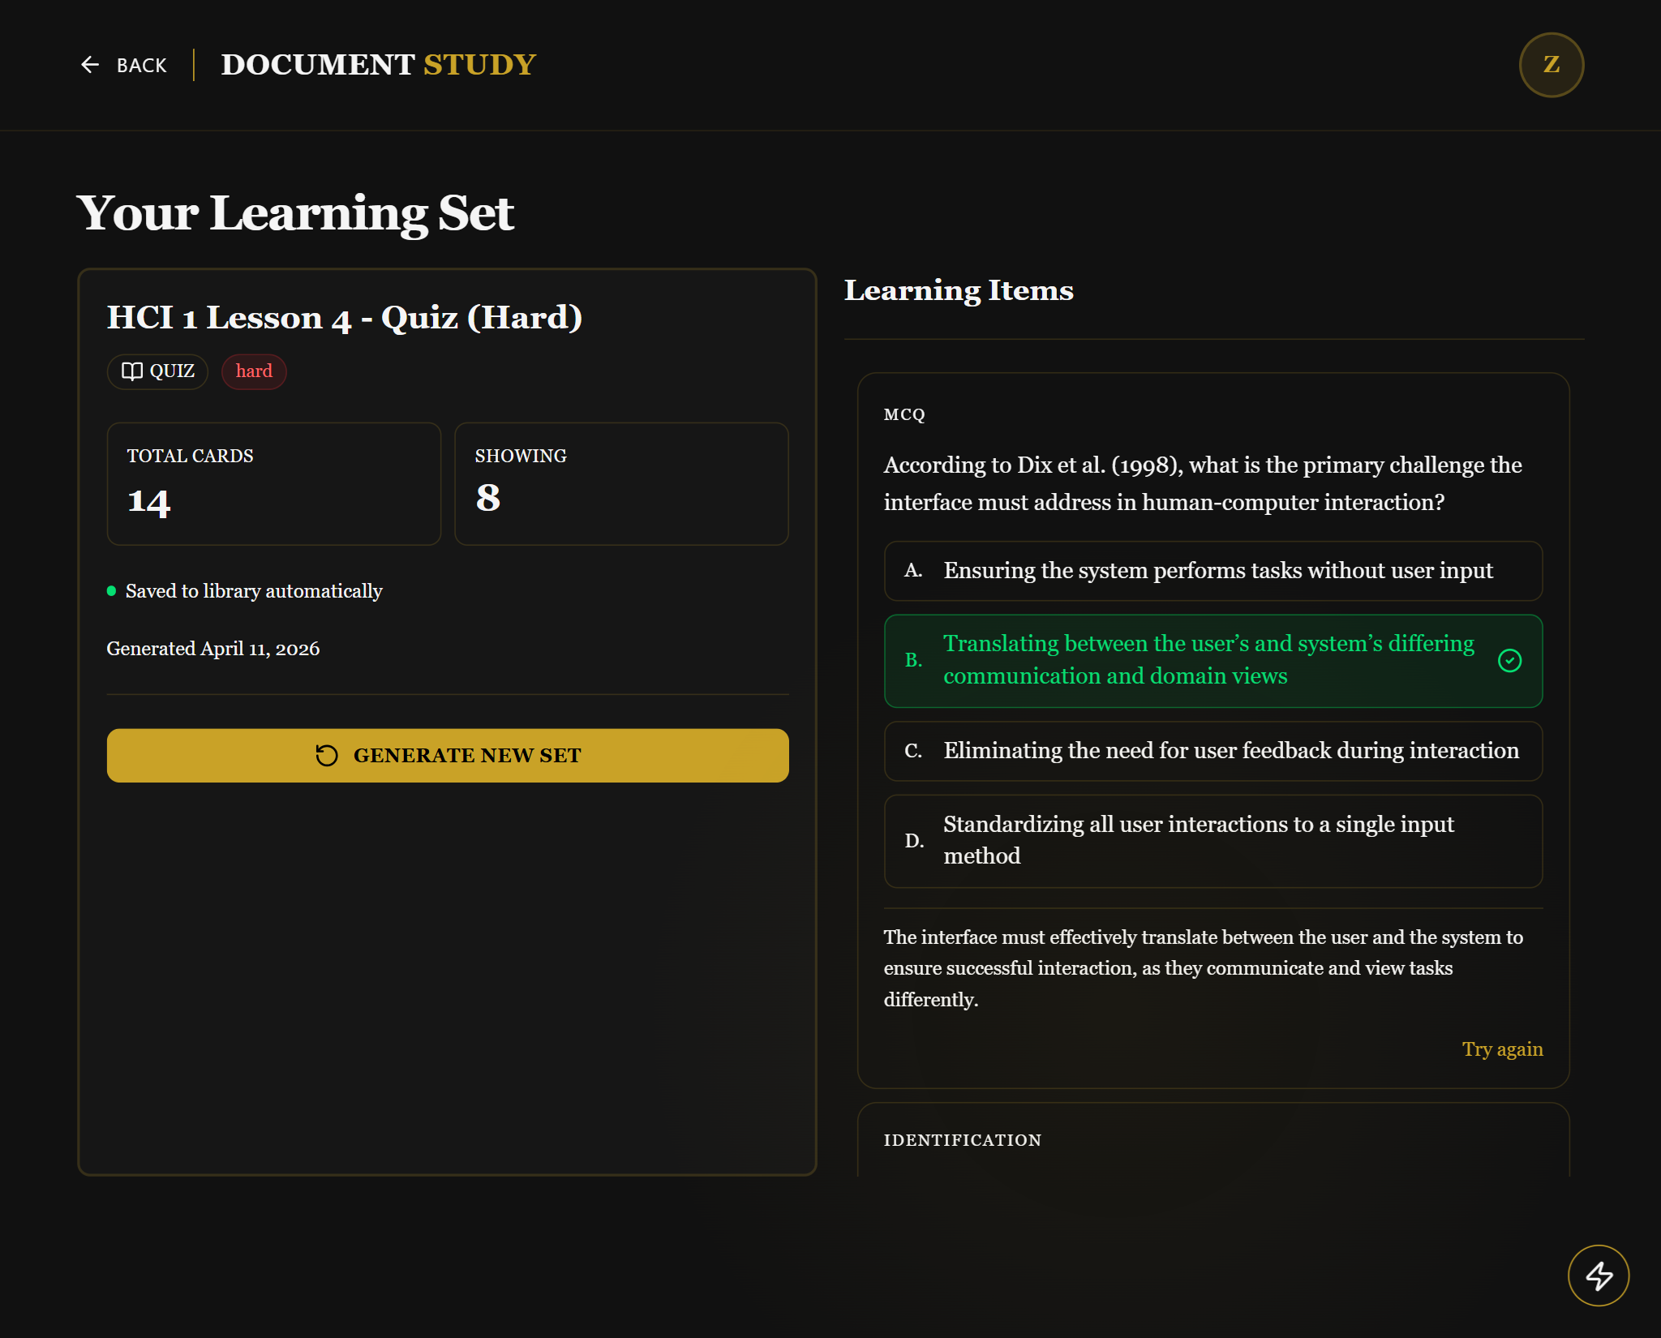Screen dimensions: 1661x1338
Task: Click the refresh icon on Generate button
Action: click(327, 755)
